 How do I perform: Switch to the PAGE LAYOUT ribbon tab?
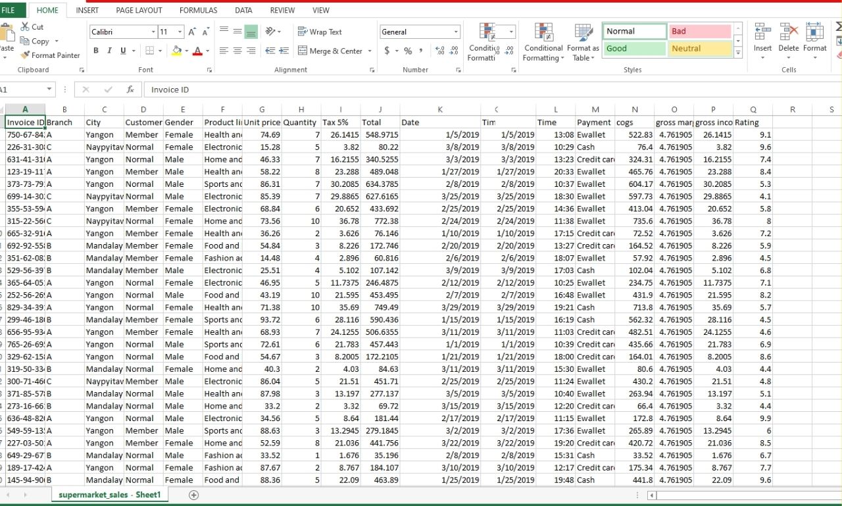coord(139,10)
